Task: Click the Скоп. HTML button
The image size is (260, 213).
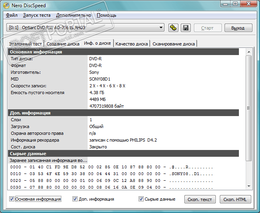Action: pyautogui.click(x=235, y=199)
